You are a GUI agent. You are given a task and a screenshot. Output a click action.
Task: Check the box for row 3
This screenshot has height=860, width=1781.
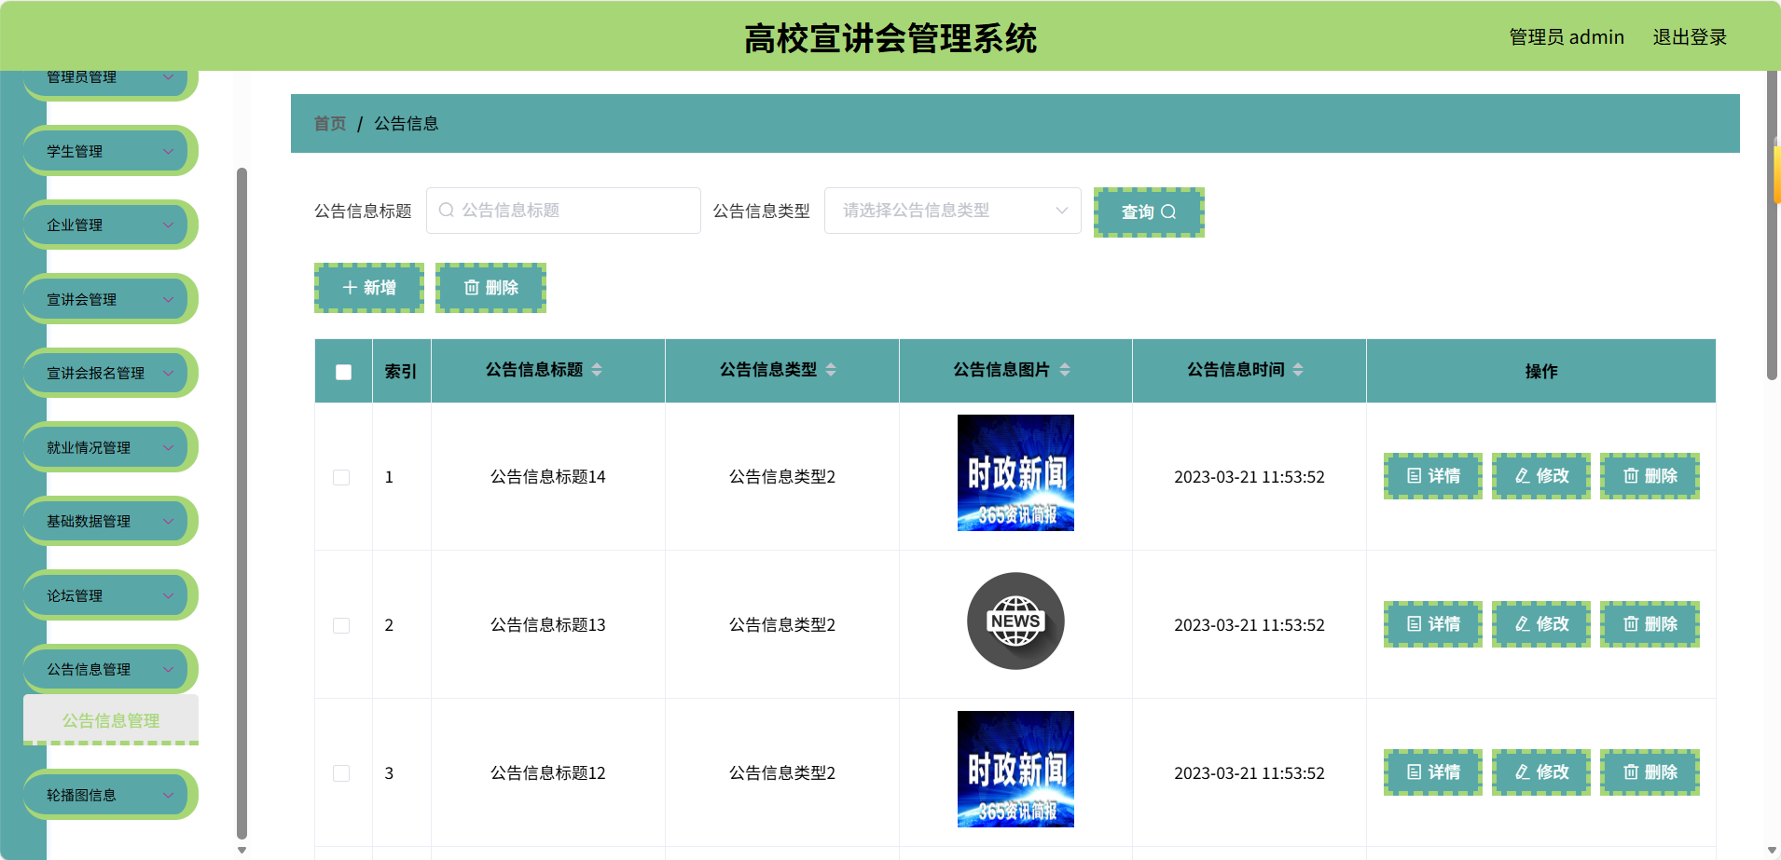click(x=341, y=773)
